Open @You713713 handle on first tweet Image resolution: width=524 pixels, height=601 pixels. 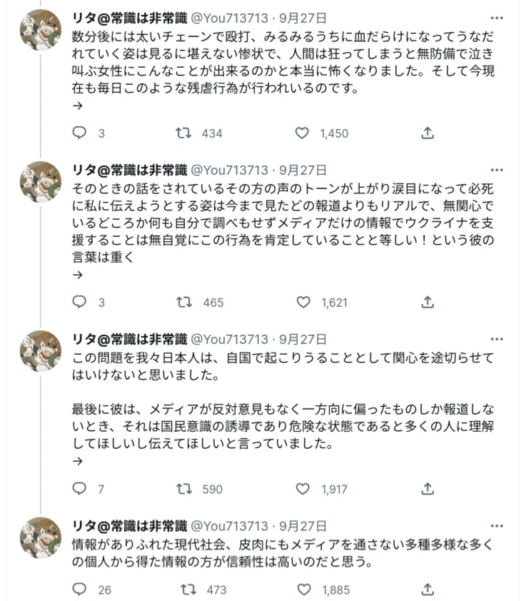(229, 18)
